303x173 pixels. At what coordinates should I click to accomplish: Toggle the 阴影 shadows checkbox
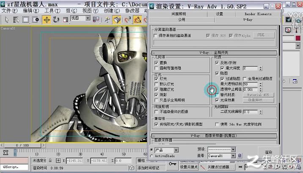coord(156,95)
